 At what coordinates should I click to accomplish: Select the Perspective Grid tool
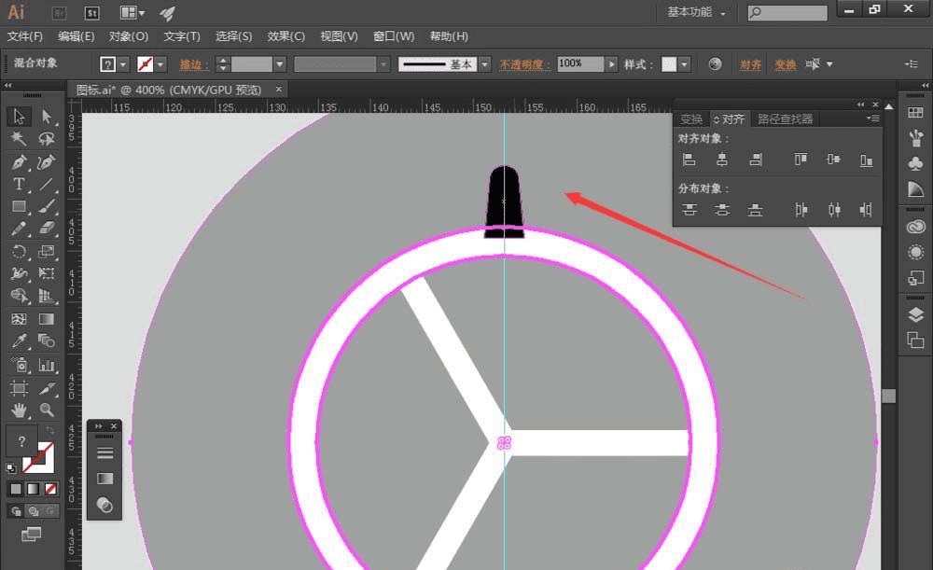click(x=47, y=296)
